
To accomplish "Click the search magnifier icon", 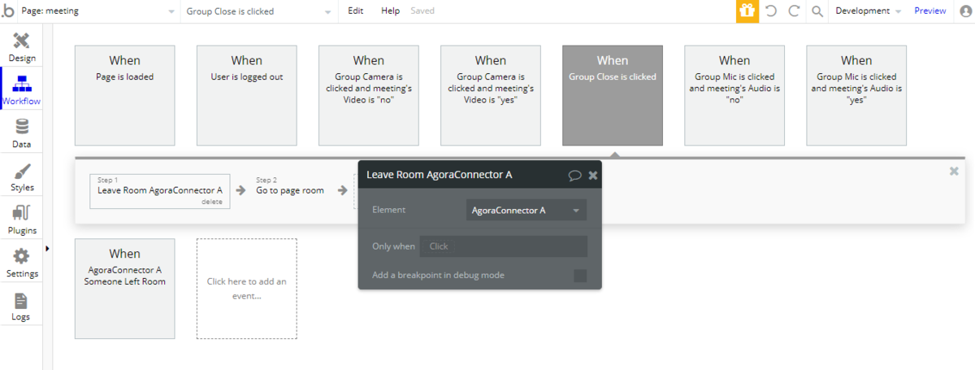I will (817, 11).
